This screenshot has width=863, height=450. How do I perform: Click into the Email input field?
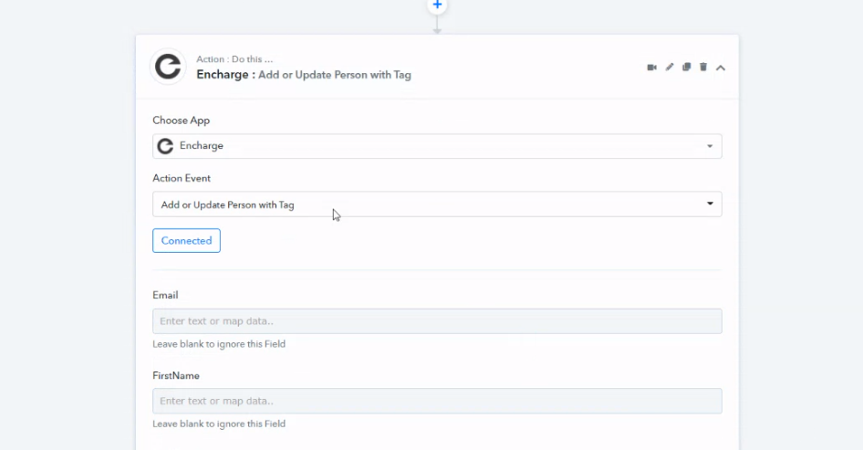(x=436, y=321)
